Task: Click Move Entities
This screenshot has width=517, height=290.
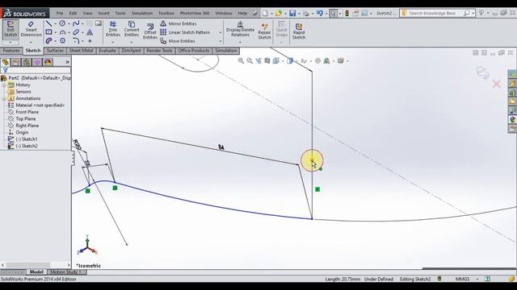Action: [178, 41]
